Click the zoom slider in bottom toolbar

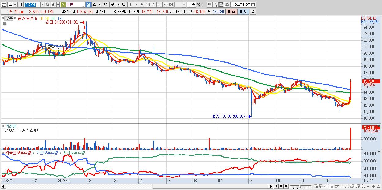coord(301,186)
